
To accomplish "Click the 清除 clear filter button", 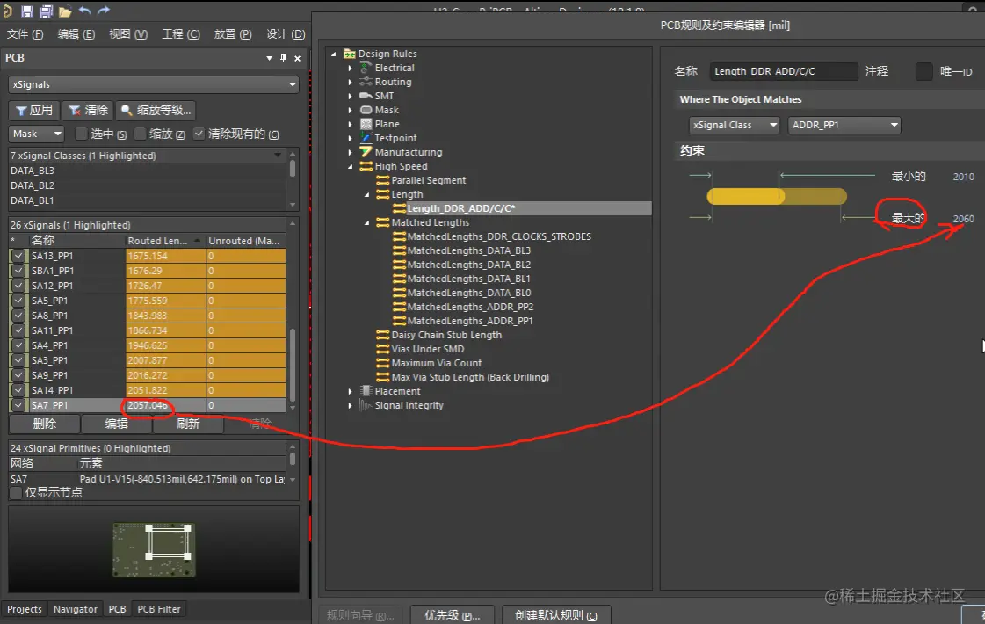I will (88, 110).
